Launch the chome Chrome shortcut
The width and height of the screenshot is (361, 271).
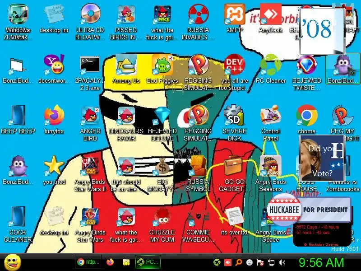[x=306, y=115]
